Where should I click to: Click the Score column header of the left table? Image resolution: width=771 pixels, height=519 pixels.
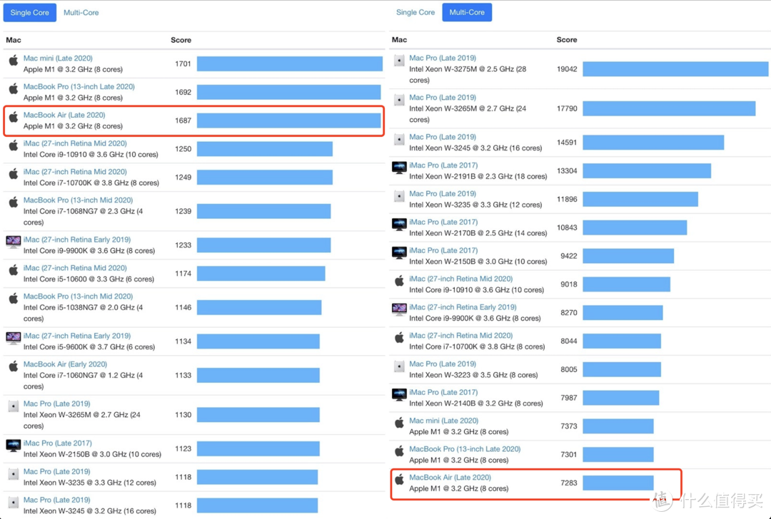pos(181,40)
